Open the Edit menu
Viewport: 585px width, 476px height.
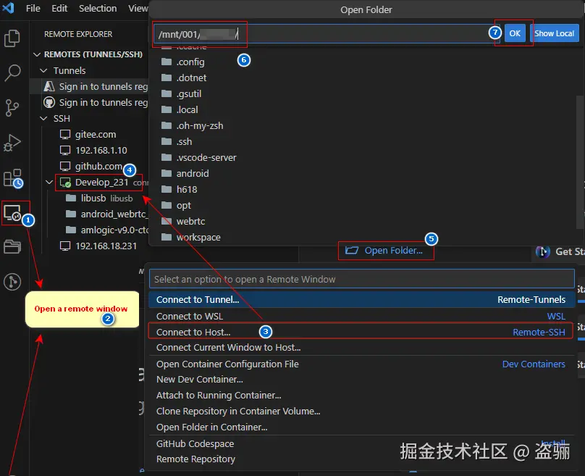(59, 8)
